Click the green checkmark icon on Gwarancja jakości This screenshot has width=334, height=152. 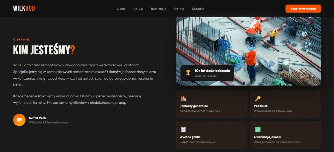tap(258, 130)
